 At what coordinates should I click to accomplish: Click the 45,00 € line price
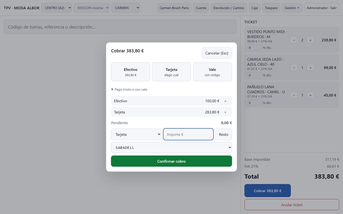(330, 95)
